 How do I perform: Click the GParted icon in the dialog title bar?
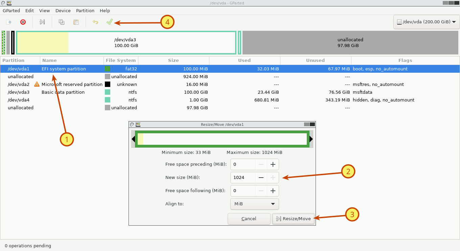click(138, 124)
